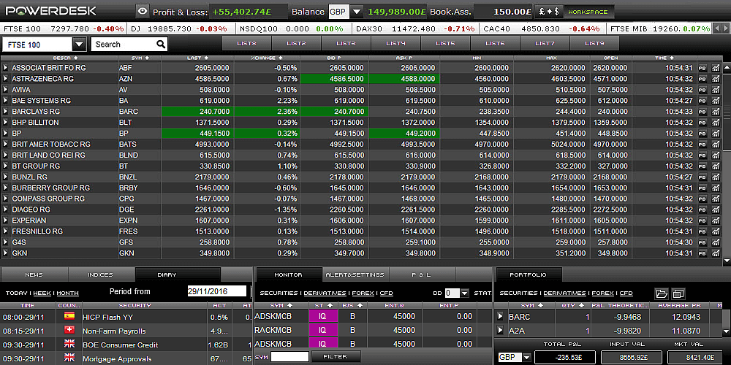This screenshot has height=365, width=731.
Task: Switch to the LIST8 tab
Action: click(246, 43)
